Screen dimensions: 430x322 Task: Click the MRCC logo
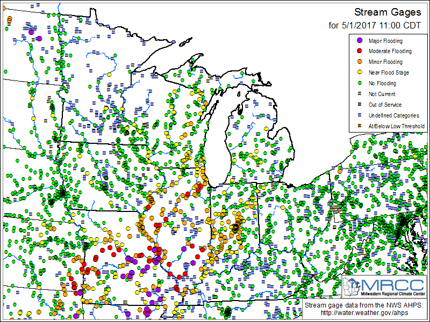tap(384, 287)
